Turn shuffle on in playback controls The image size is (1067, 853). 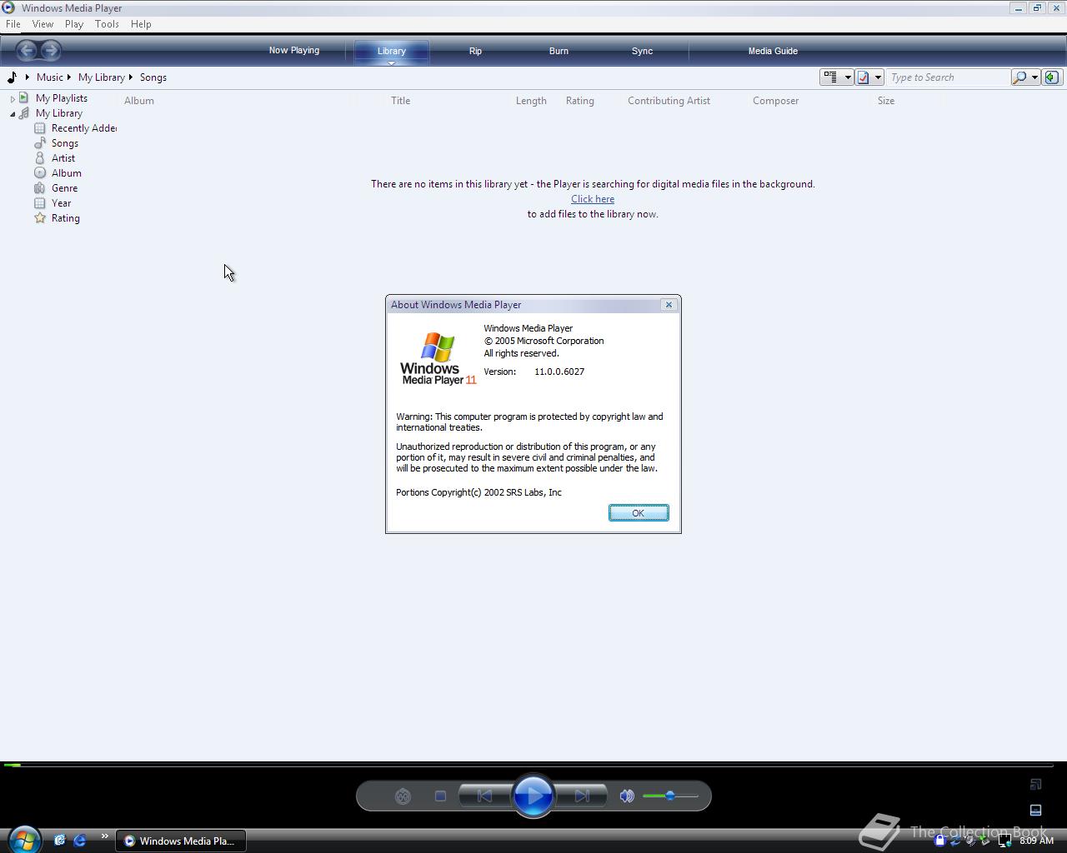pyautogui.click(x=403, y=796)
